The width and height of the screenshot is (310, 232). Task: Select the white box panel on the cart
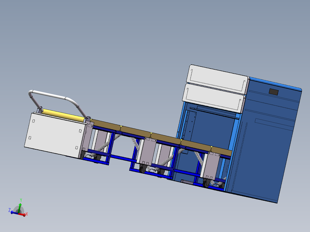tap(56, 135)
